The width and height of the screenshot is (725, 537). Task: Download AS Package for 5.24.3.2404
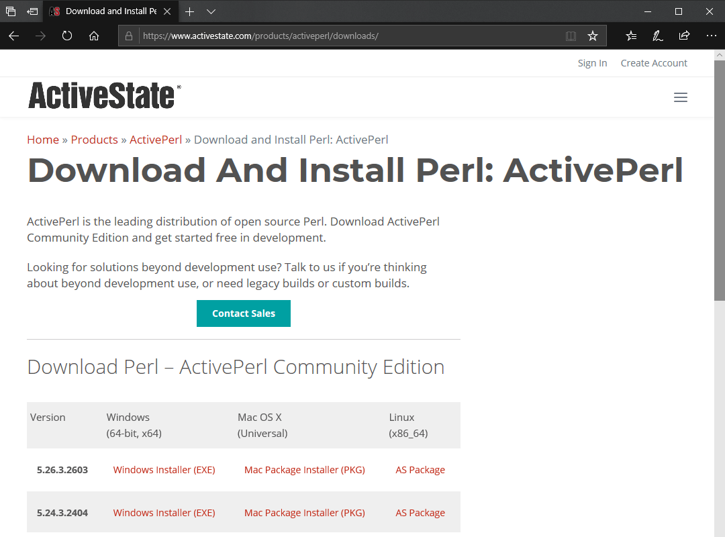pos(420,513)
